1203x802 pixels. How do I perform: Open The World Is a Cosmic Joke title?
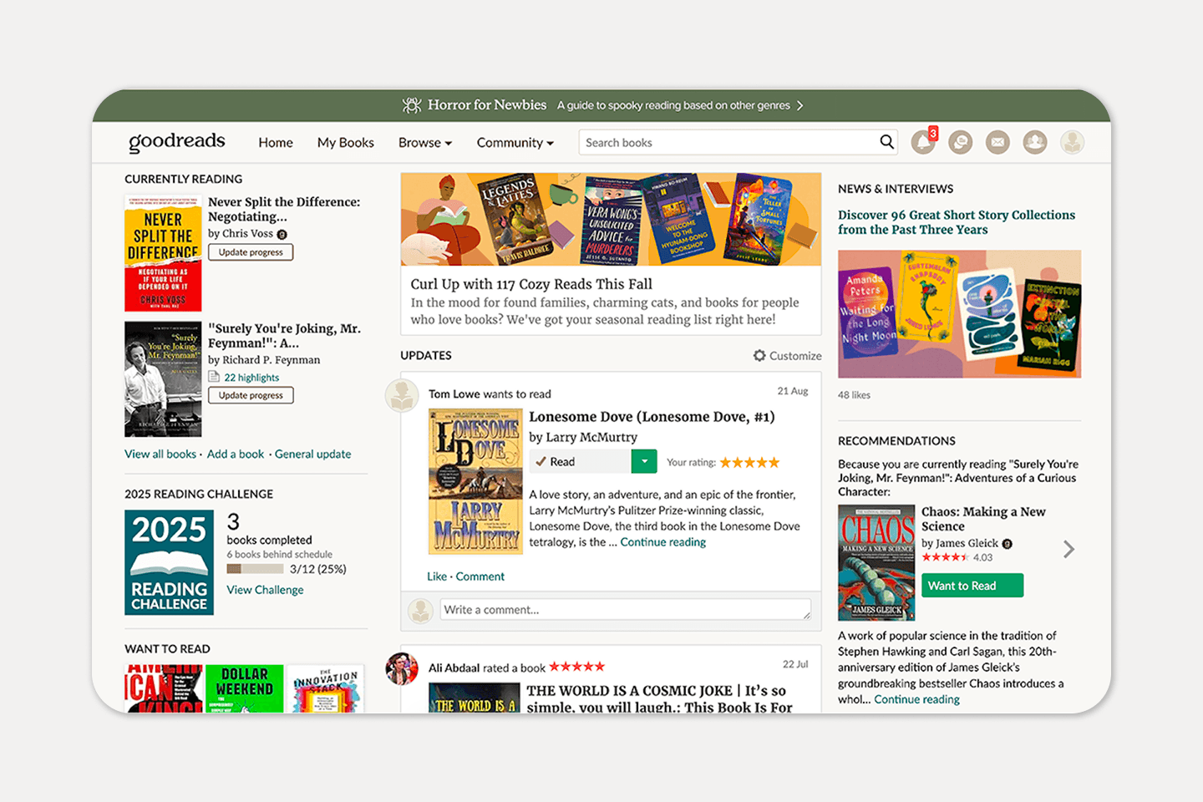(x=660, y=698)
